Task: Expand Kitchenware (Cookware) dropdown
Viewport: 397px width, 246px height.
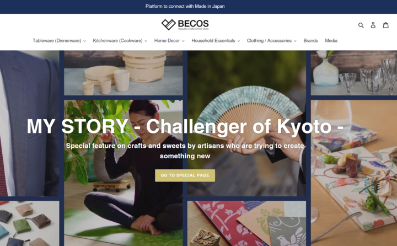Action: (x=120, y=40)
